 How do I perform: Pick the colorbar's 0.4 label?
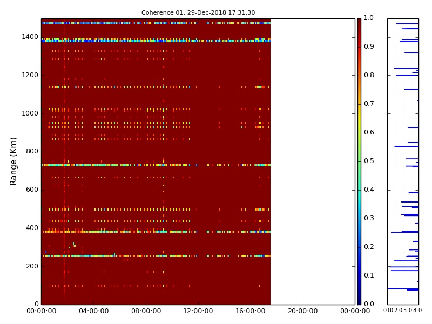point(369,190)
